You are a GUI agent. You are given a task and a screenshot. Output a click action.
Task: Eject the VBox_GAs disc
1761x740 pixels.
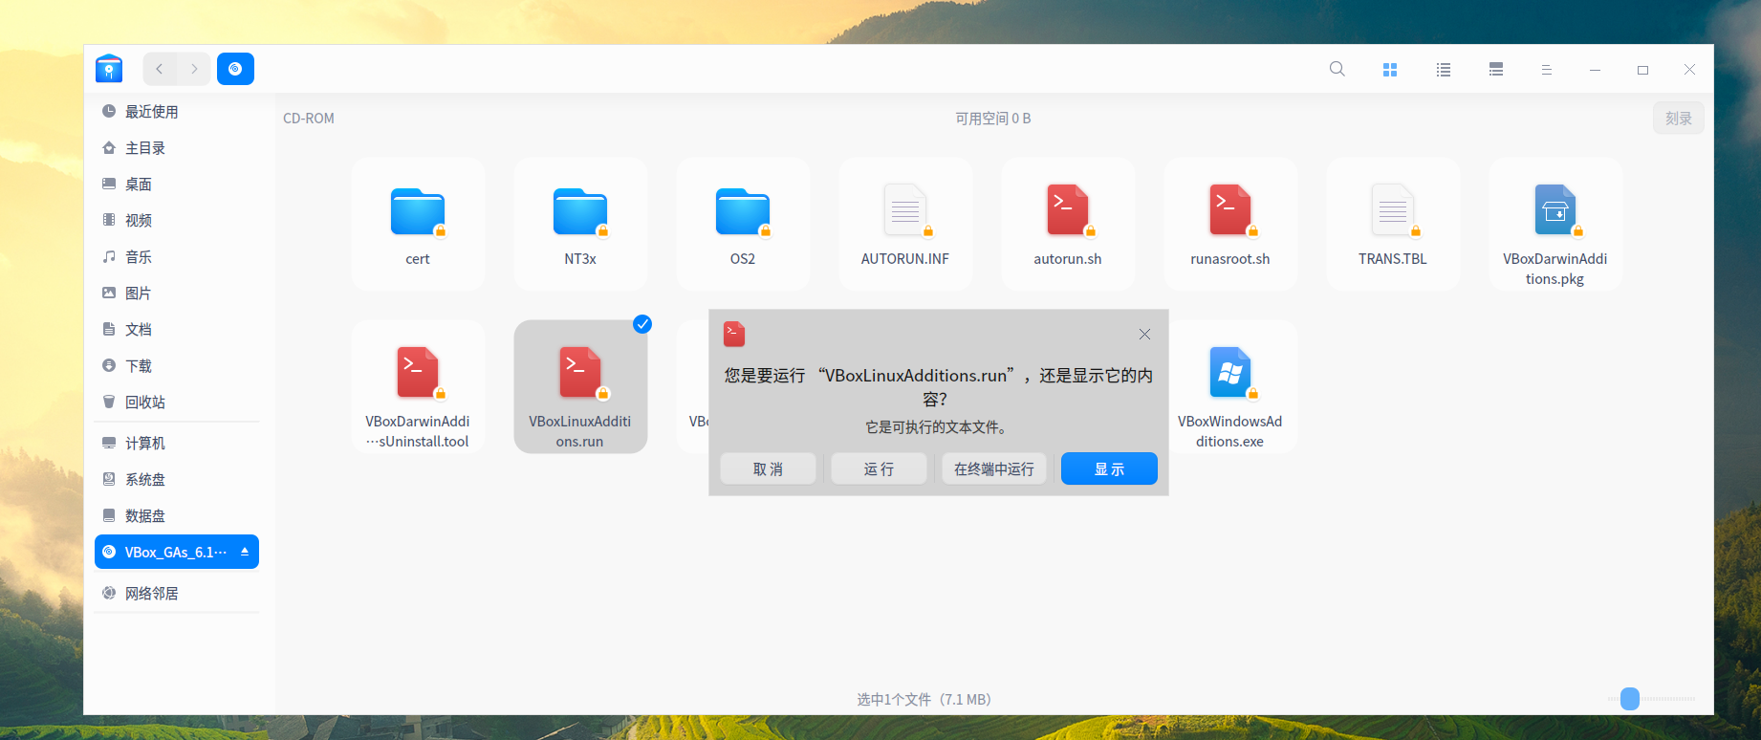[x=245, y=552]
